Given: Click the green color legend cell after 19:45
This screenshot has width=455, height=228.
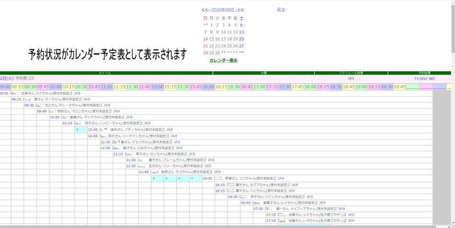Looking at the screenshot, I should point(412,87).
